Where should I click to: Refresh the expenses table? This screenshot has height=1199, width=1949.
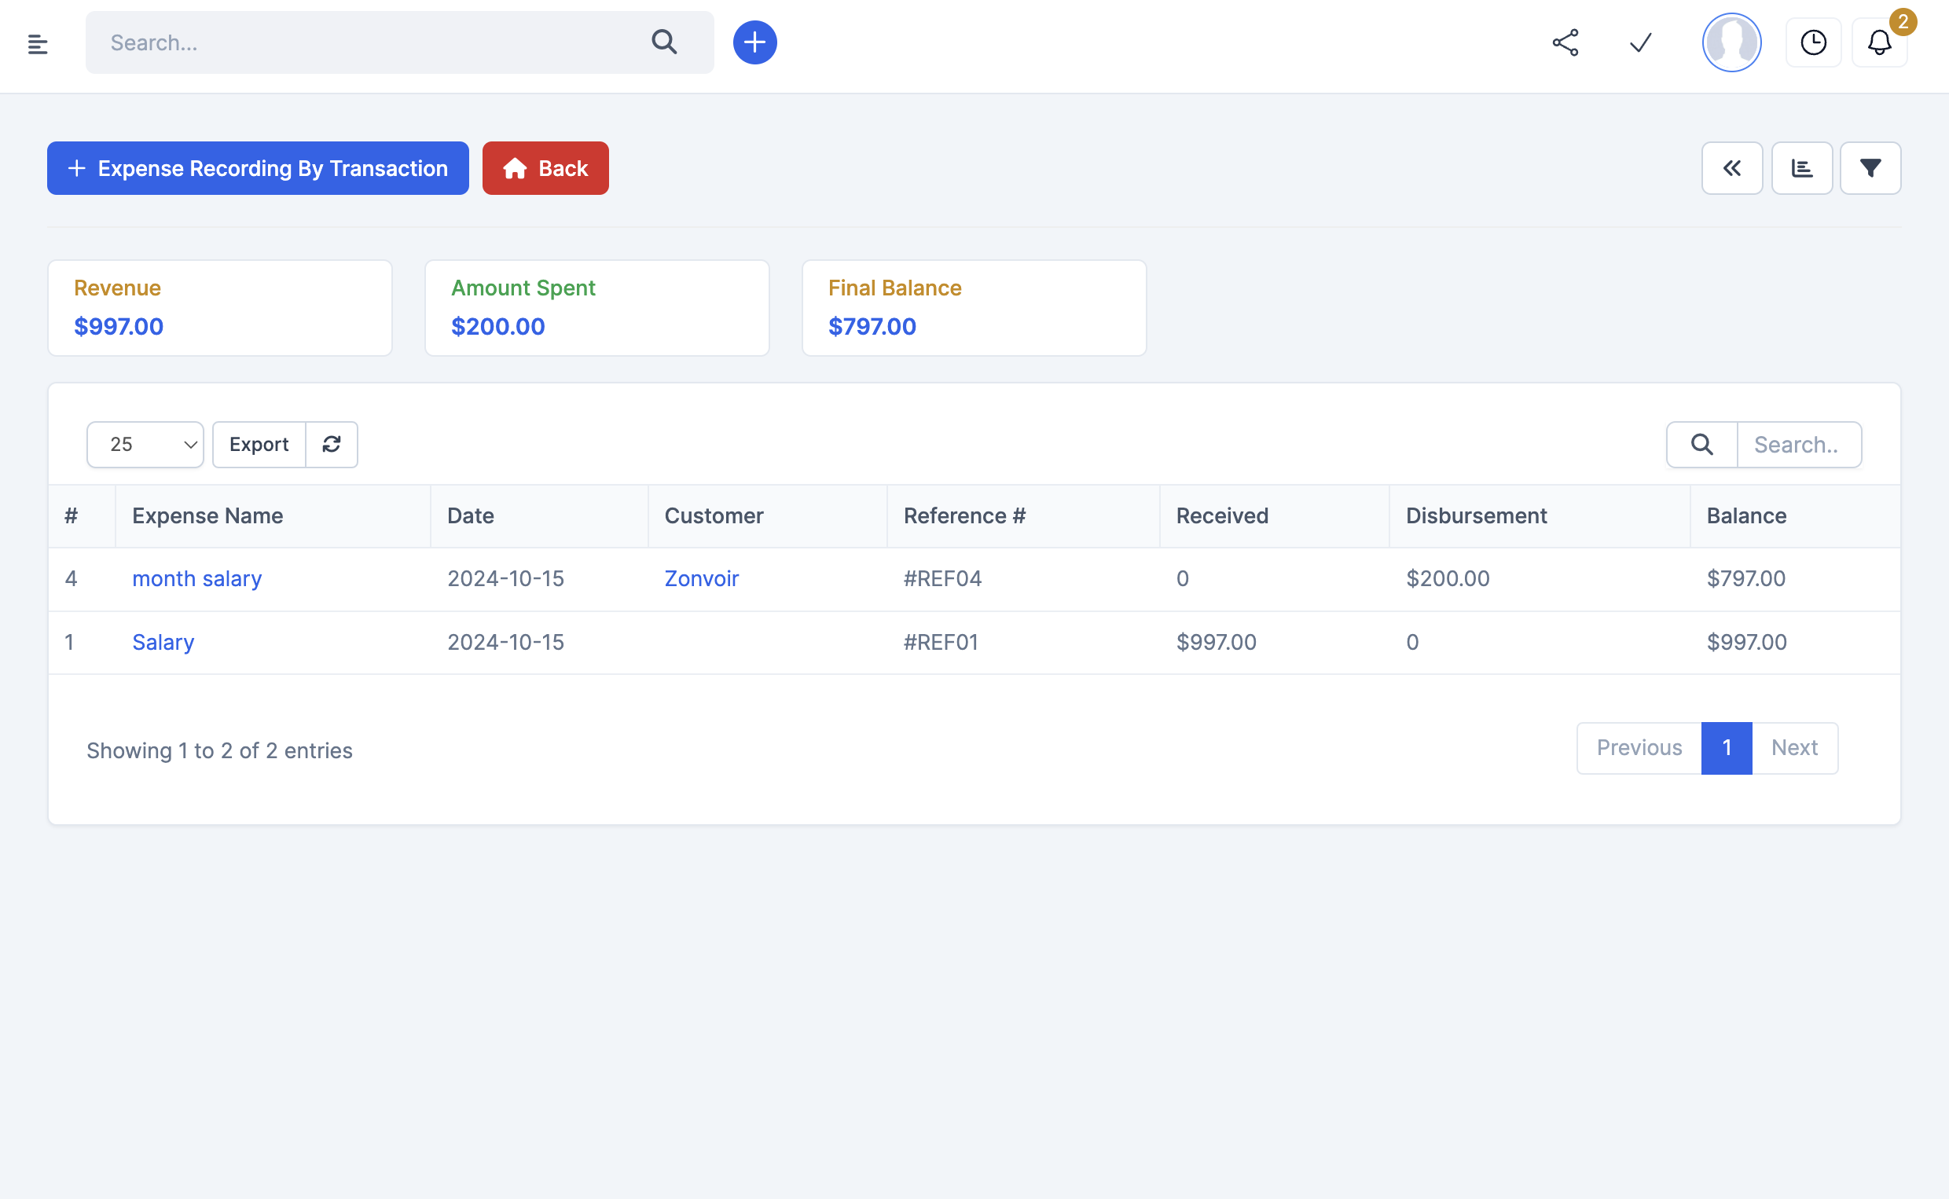(331, 444)
